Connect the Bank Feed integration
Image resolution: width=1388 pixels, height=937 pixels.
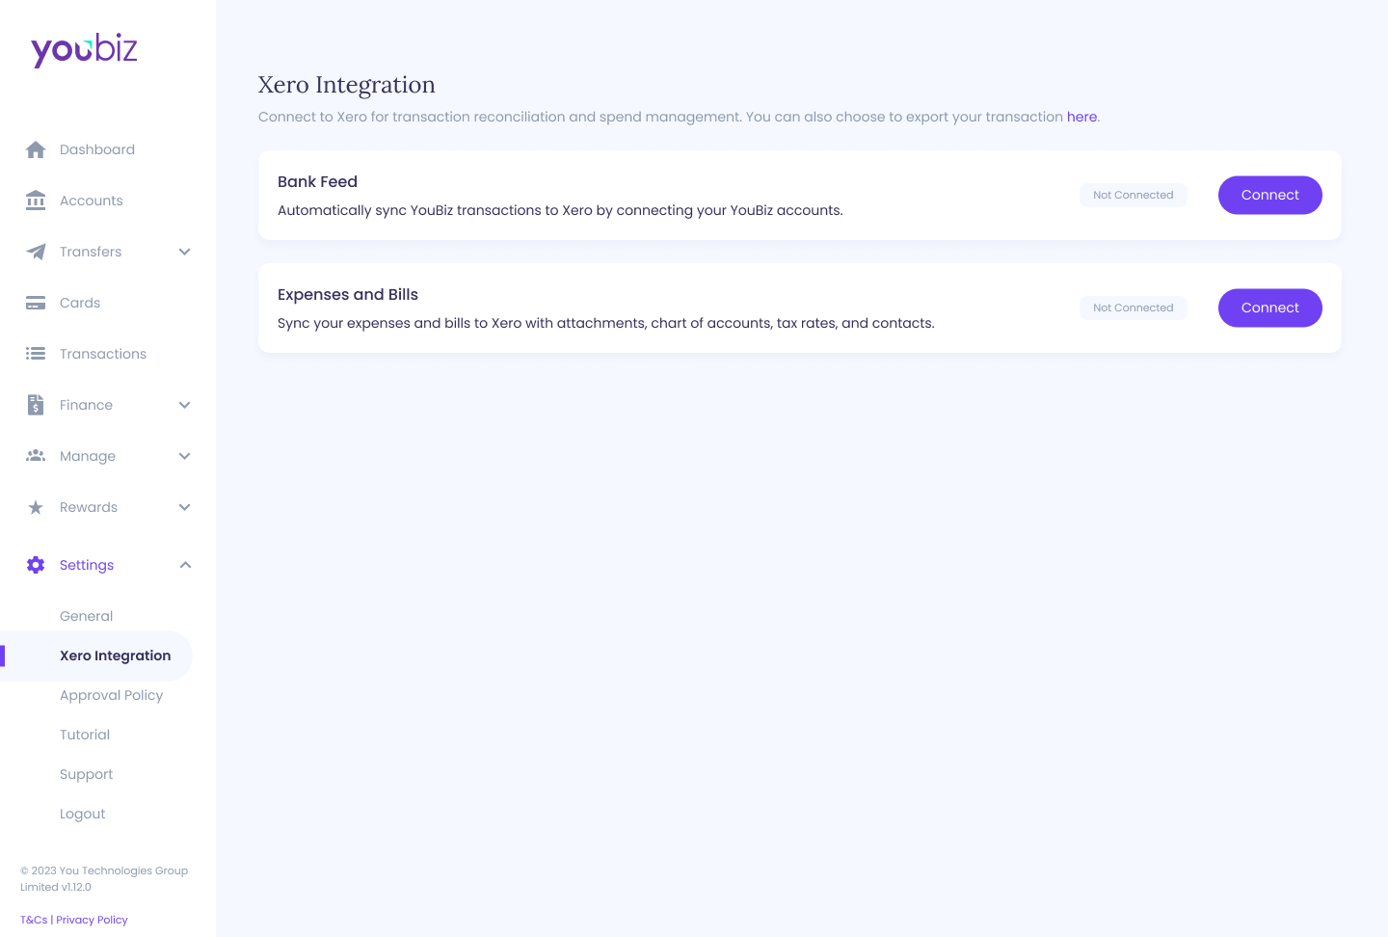click(1269, 195)
